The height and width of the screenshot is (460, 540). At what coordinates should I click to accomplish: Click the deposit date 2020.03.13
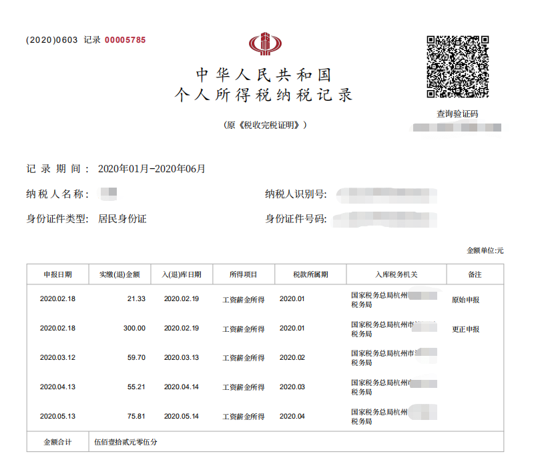pyautogui.click(x=182, y=357)
